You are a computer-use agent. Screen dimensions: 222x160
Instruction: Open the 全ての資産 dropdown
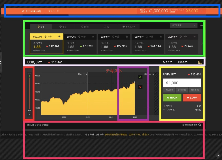point(184,25)
